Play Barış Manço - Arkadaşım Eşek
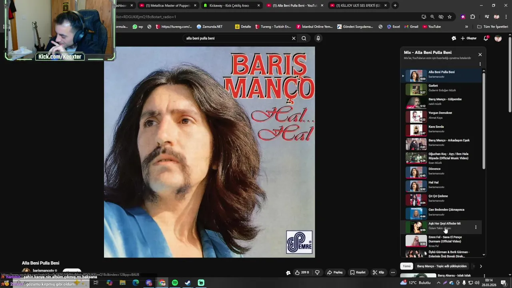This screenshot has width=512, height=288. [442, 144]
